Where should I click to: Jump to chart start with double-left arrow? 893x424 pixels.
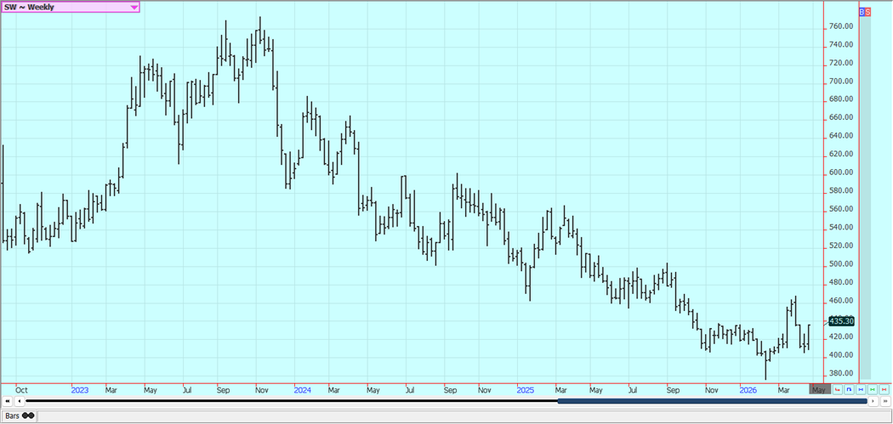pyautogui.click(x=8, y=401)
